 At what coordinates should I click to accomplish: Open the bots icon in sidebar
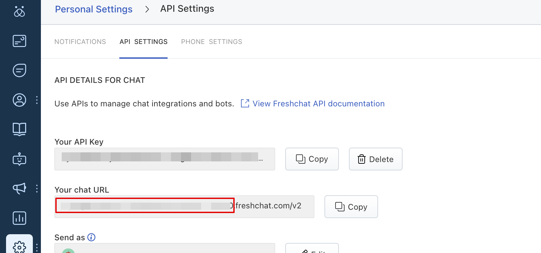pyautogui.click(x=19, y=159)
